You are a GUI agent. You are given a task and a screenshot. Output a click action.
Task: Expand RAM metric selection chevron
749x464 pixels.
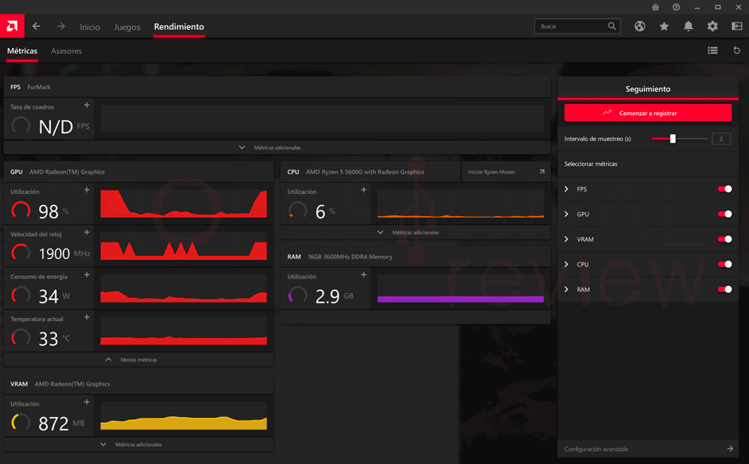pos(566,290)
